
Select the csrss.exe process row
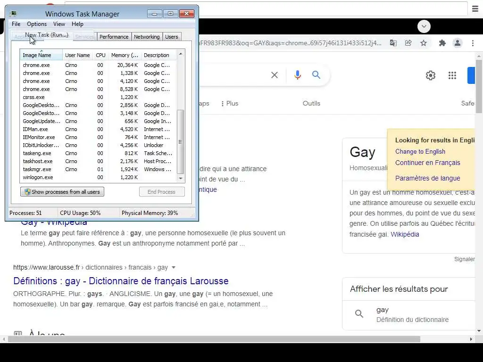(x=99, y=97)
